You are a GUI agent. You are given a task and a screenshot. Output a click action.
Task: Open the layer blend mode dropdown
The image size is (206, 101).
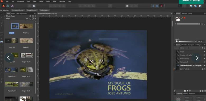point(195,48)
